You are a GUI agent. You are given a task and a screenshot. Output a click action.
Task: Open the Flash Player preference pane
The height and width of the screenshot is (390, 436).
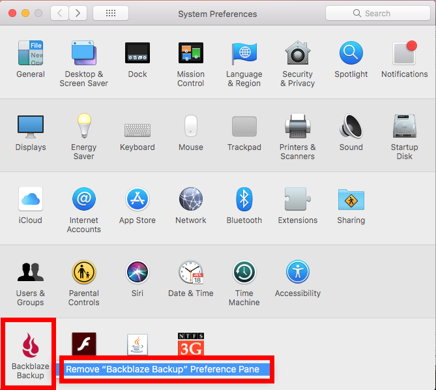point(83,344)
